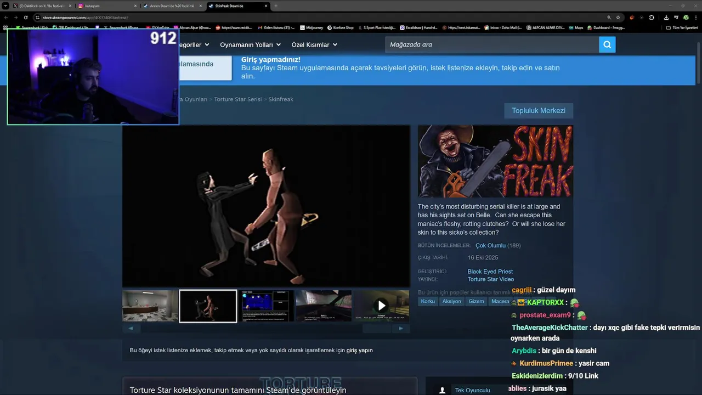702x395 pixels.
Task: Click the site info icon in address bar
Action: pos(38,18)
